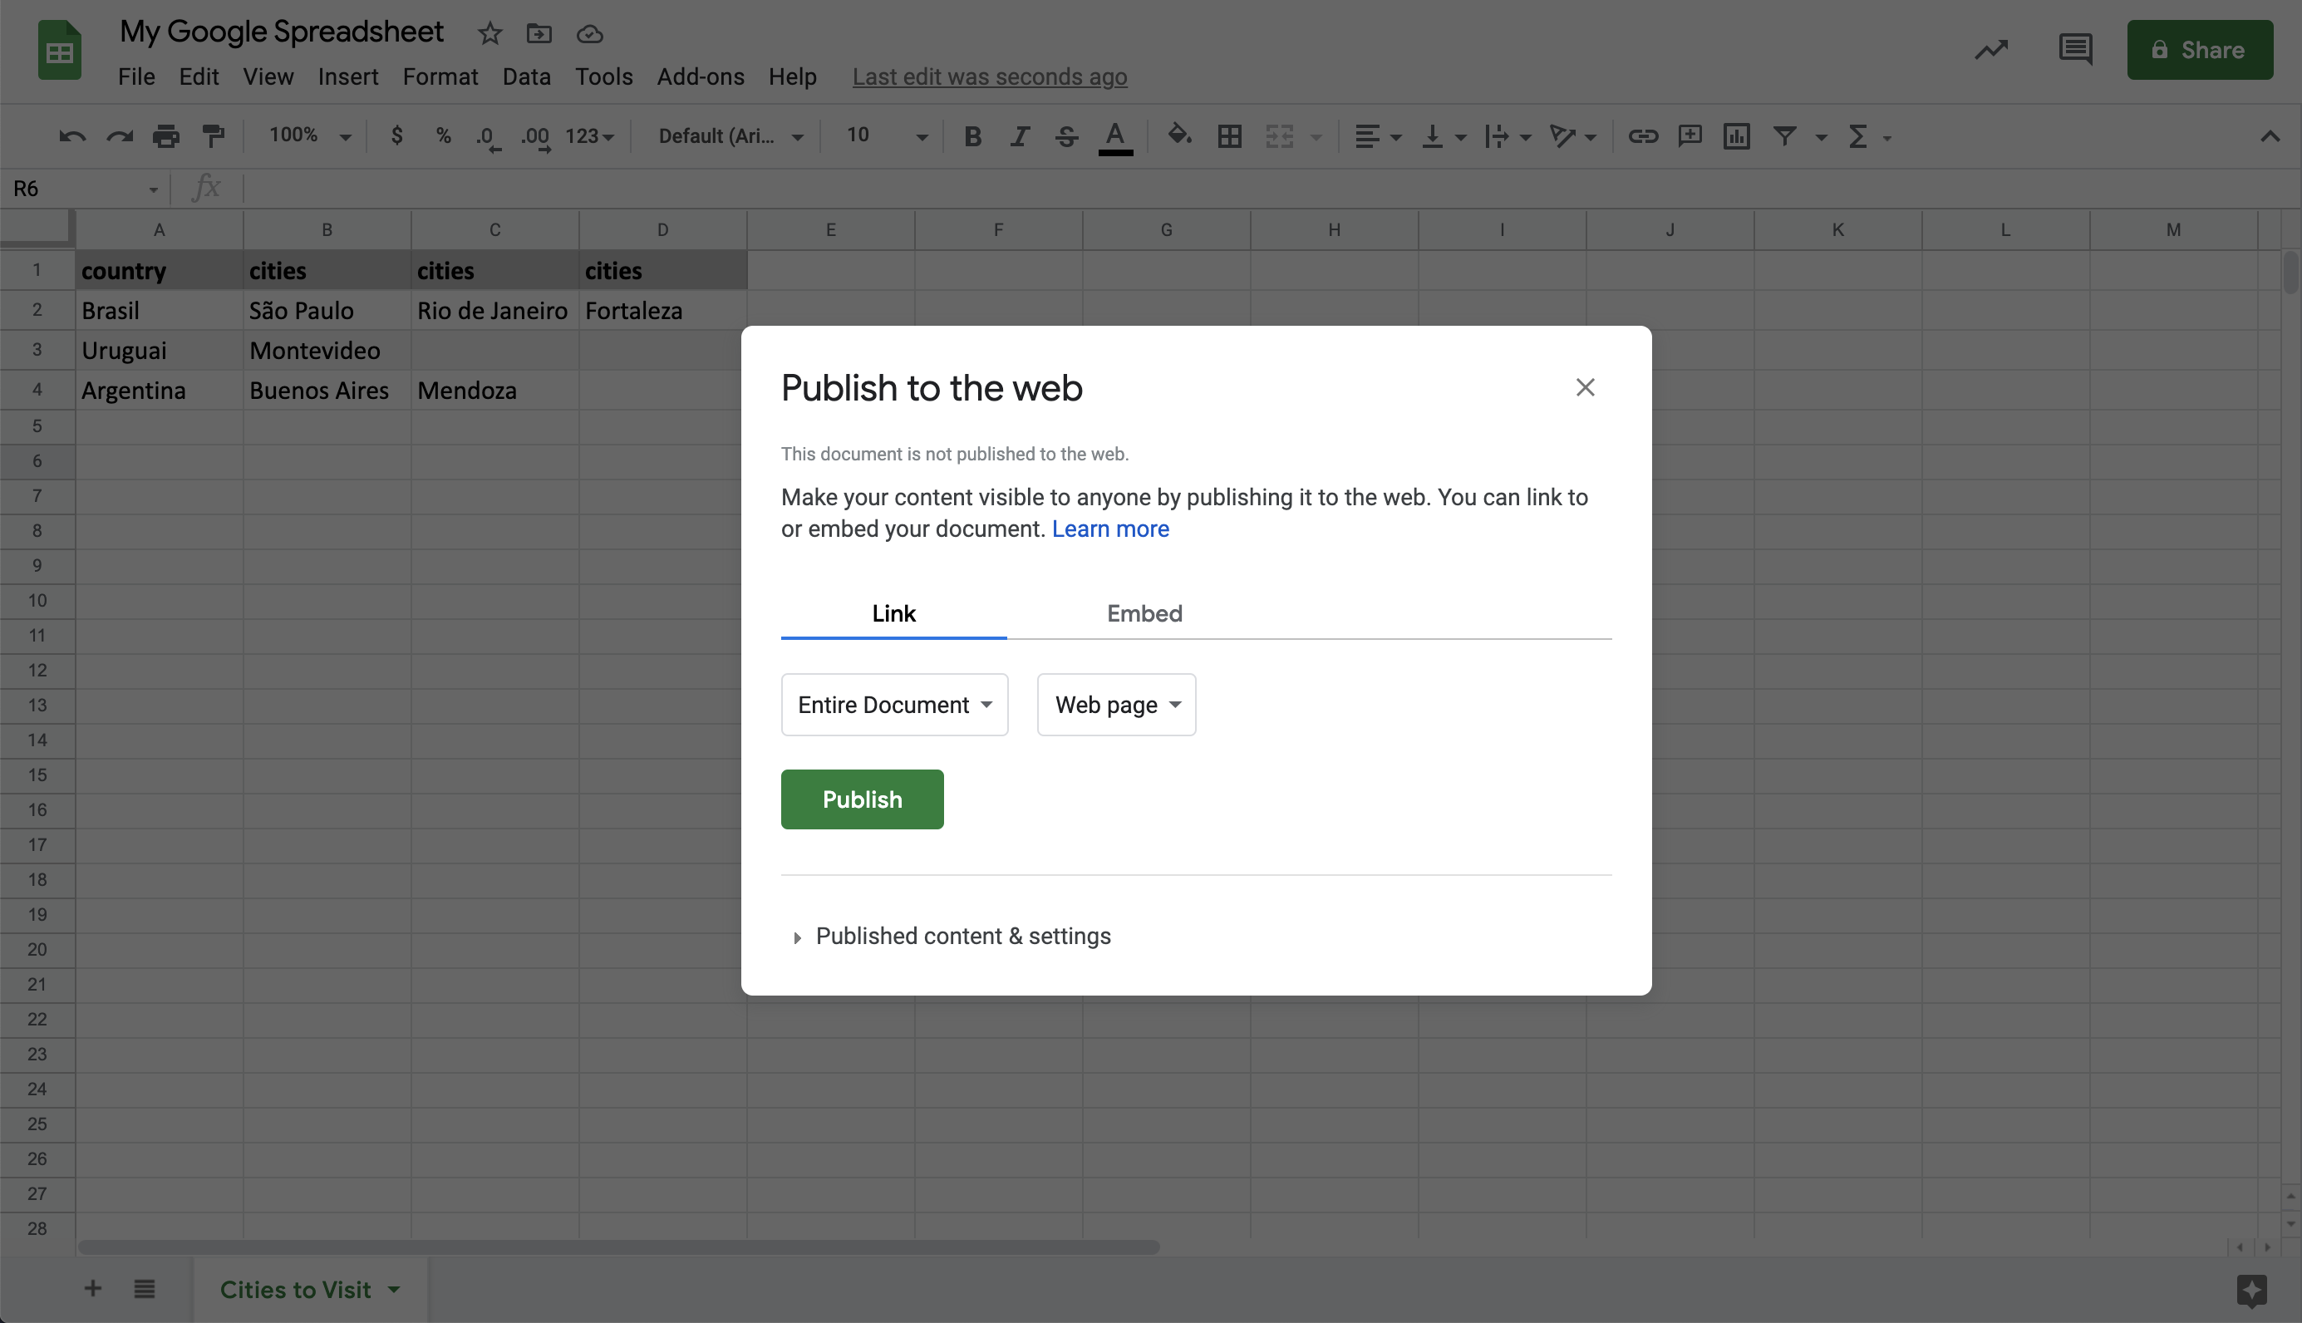The width and height of the screenshot is (2302, 1323).
Task: Toggle the filter icon in toolbar
Action: pyautogui.click(x=1785, y=135)
